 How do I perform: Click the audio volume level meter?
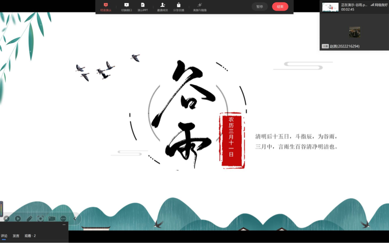[1, 209]
